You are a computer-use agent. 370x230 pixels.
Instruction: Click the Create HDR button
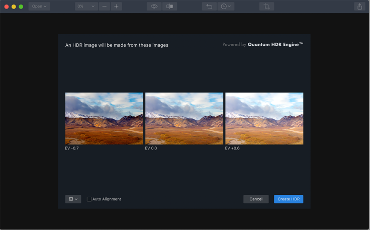(289, 199)
